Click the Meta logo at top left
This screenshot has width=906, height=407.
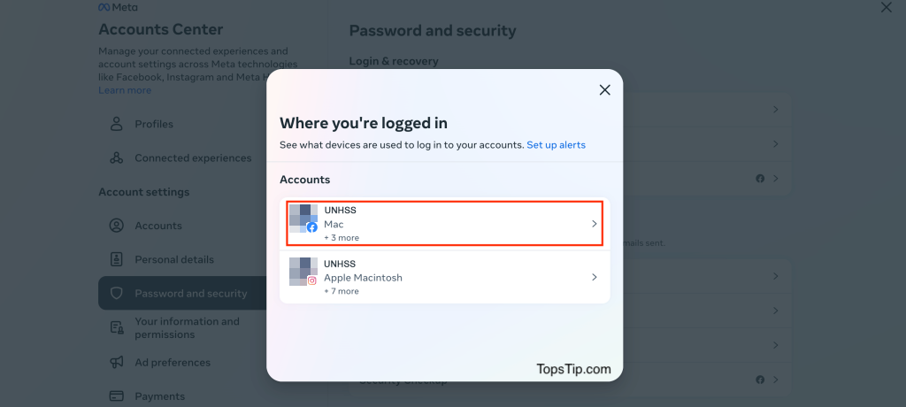point(118,7)
